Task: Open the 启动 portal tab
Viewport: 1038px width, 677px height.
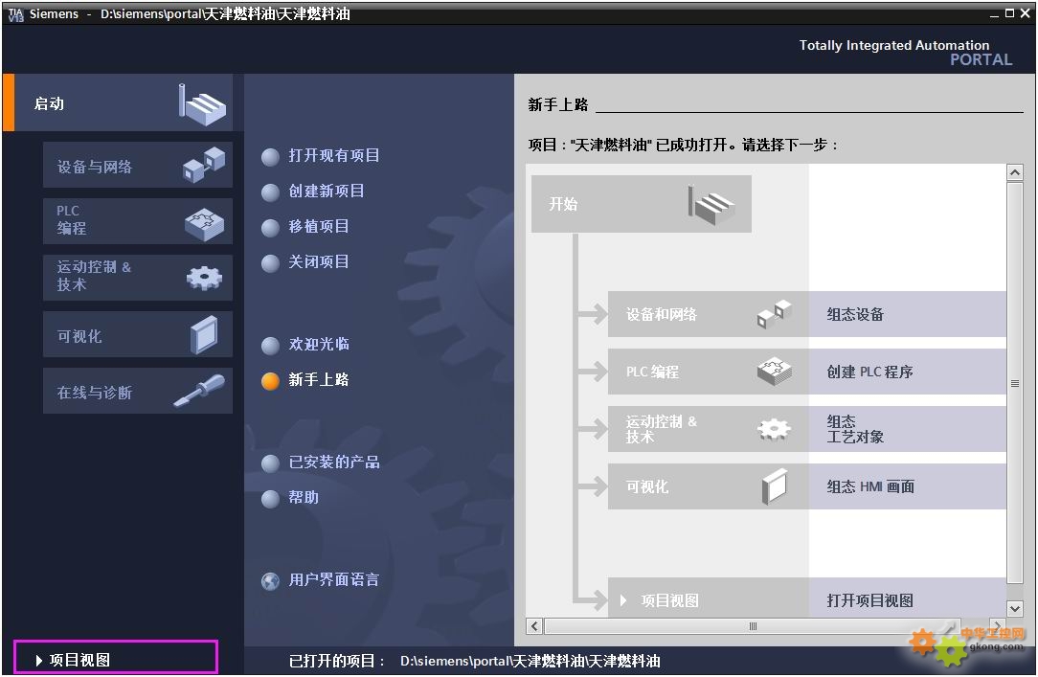Action: point(118,102)
